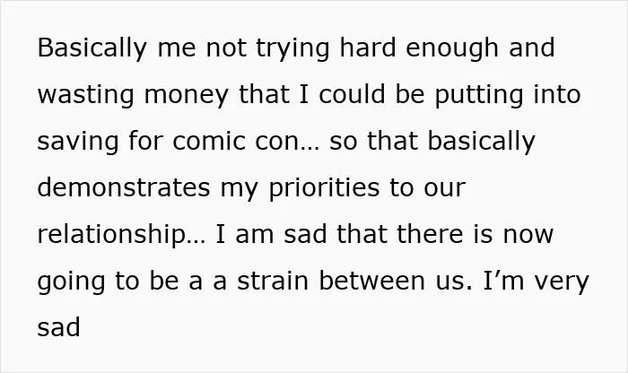Click the word "Basically" starting the paragraph
Screen dimensions: 628x373
click(92, 48)
